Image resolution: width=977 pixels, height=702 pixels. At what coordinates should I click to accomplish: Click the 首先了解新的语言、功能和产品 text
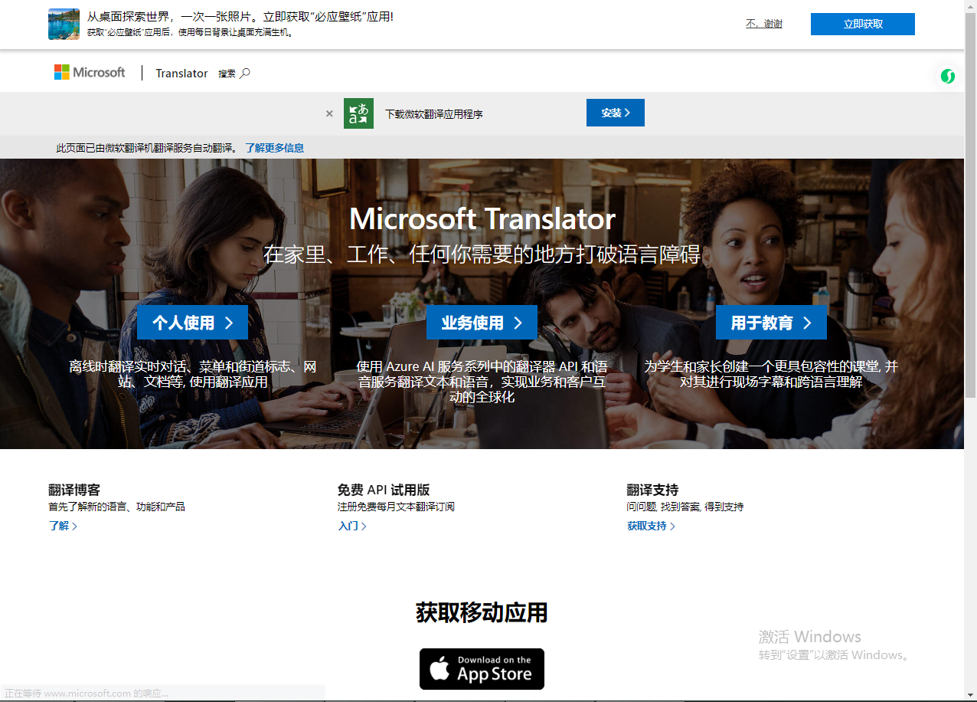pyautogui.click(x=116, y=507)
